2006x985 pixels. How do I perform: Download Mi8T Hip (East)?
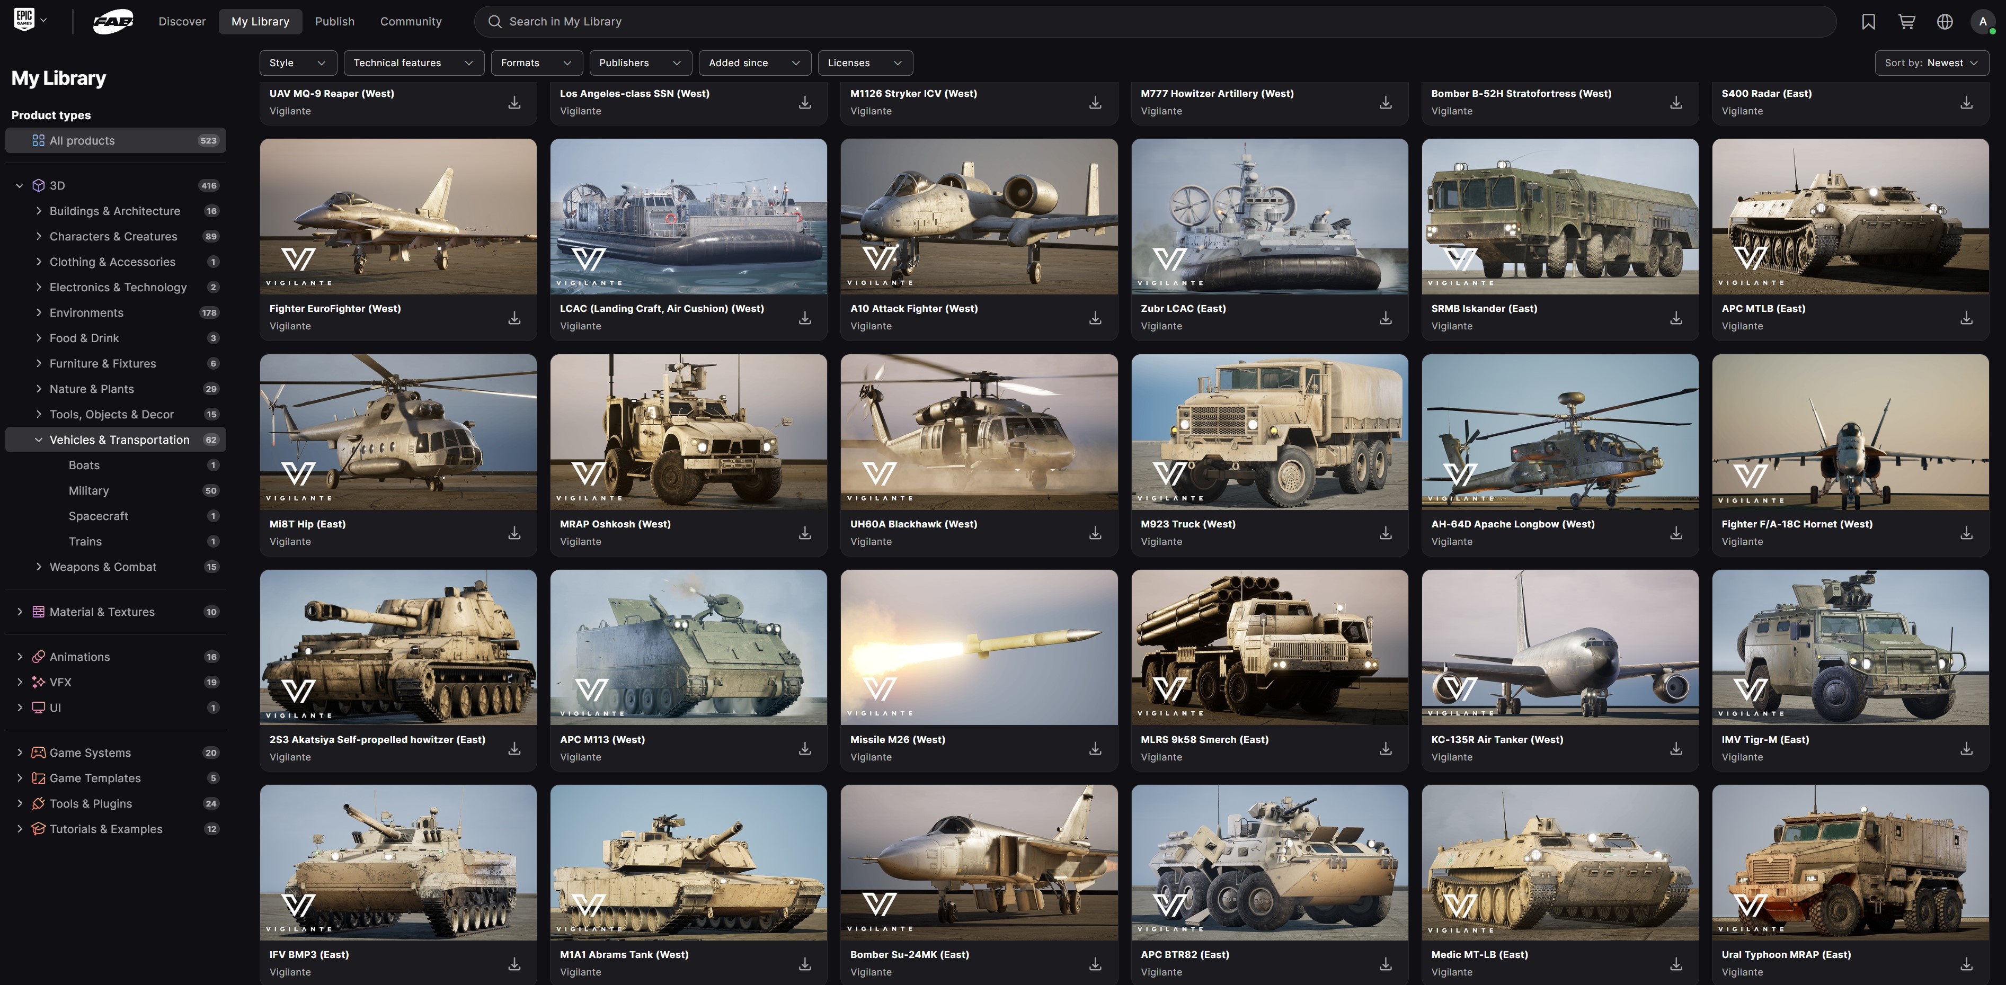pyautogui.click(x=514, y=533)
